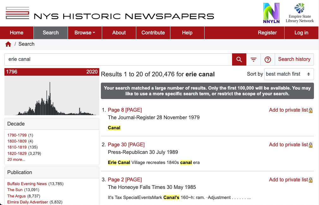The image size is (319, 205).
Task: Click lock icon for Honeoye Falls Times result
Action: [311, 180]
